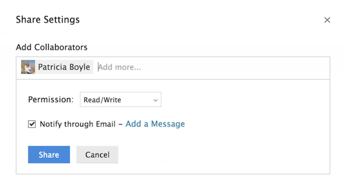Open the Permission Read/Write dropdown
The height and width of the screenshot is (192, 345).
pyautogui.click(x=120, y=100)
